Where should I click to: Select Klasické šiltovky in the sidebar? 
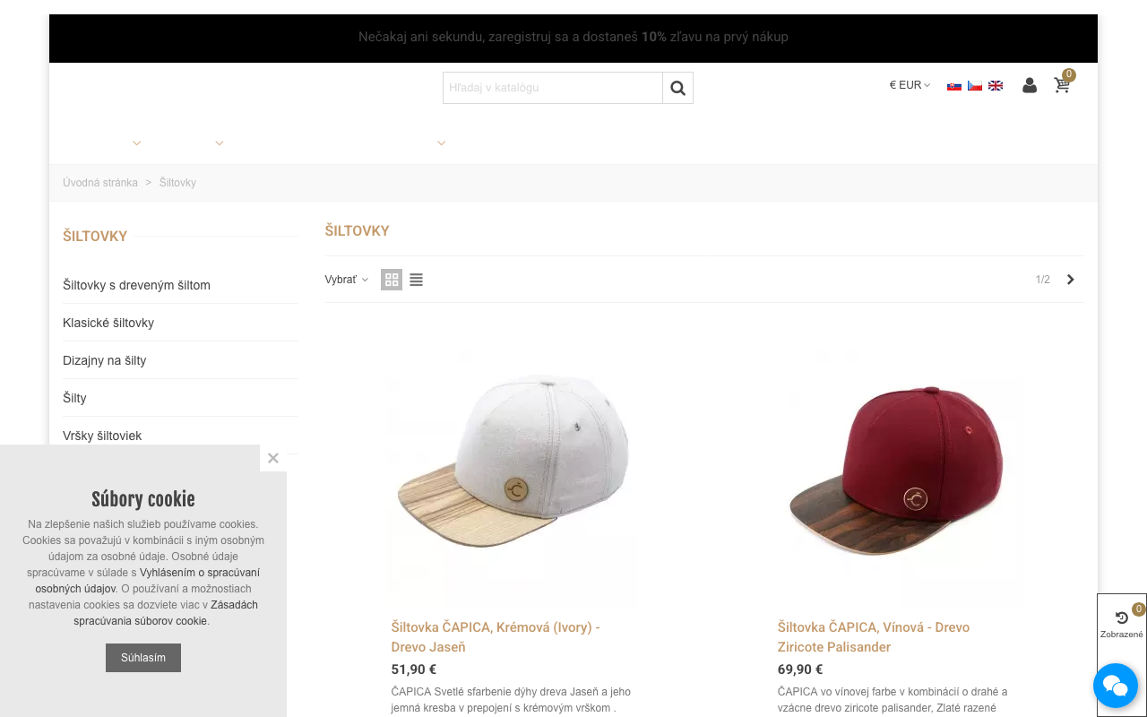[108, 323]
